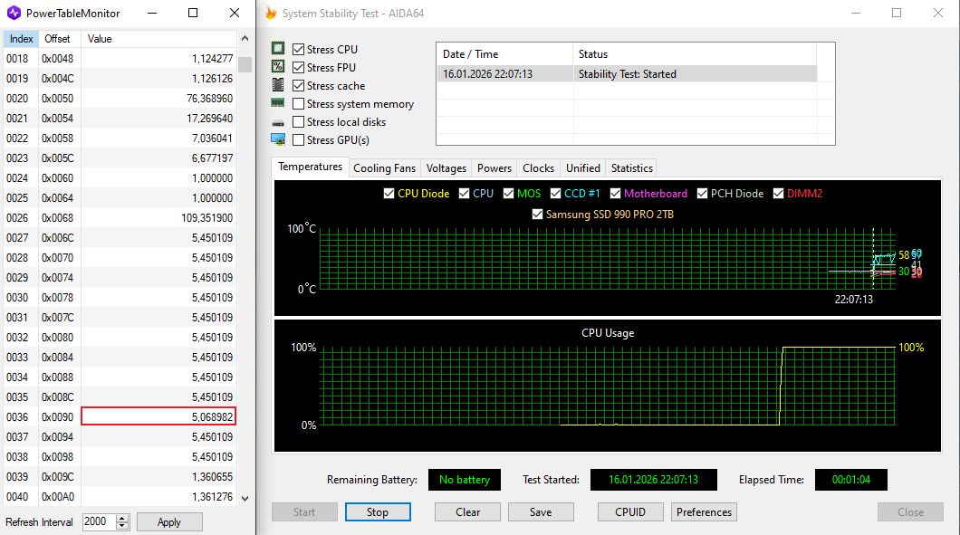
Task: Click the scroll down arrow in PowerTableMonitor list
Action: [x=245, y=499]
